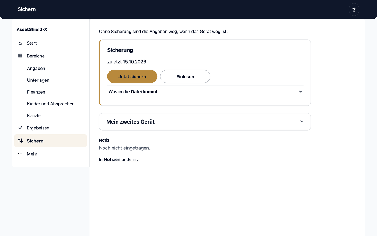Click the Einlesen button
The image size is (377, 236).
coord(185,77)
